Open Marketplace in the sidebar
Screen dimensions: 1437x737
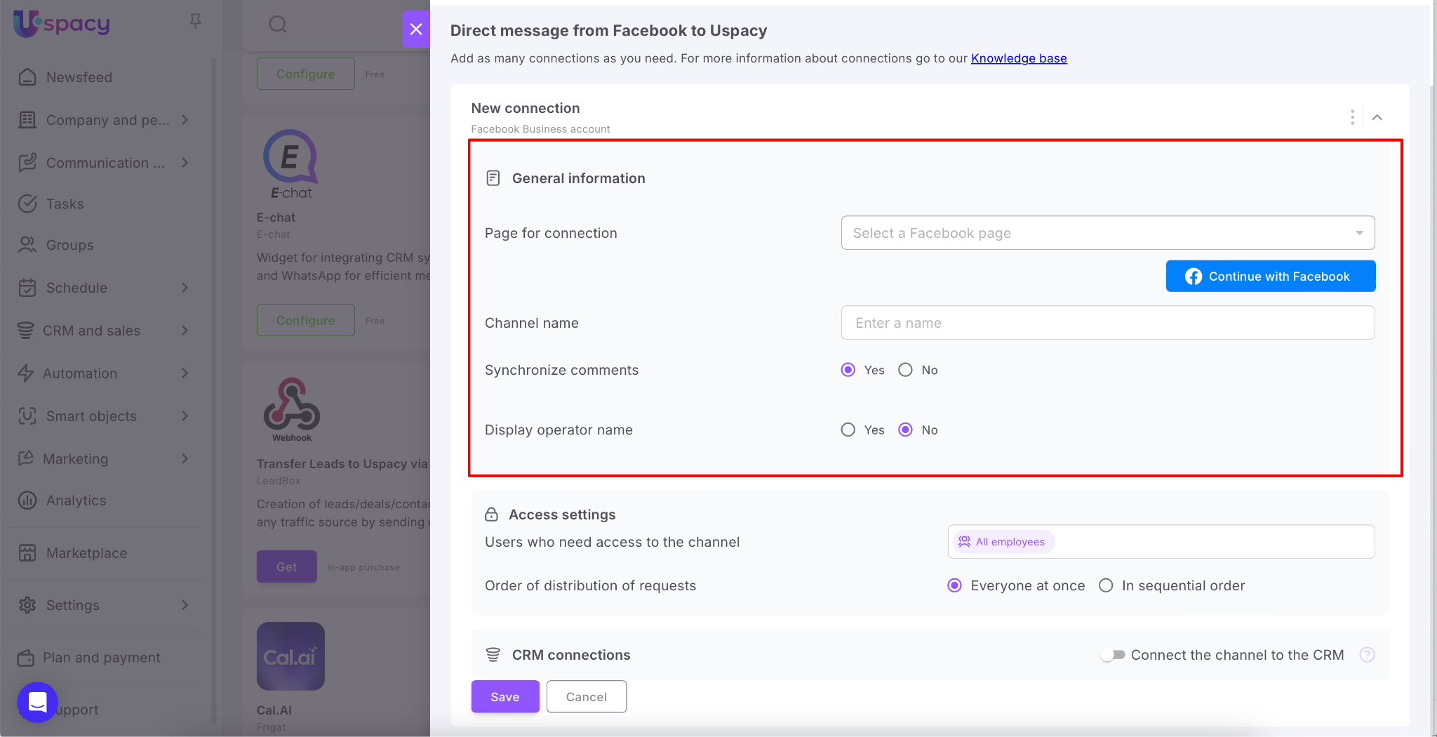pos(86,553)
